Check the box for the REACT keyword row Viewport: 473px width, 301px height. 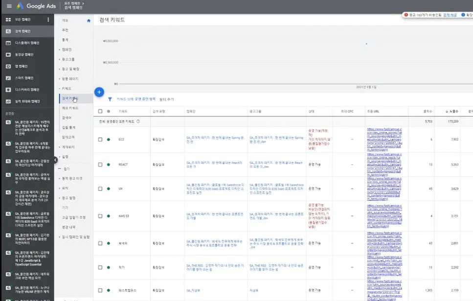tap(100, 165)
